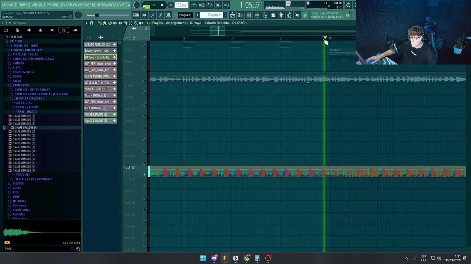The width and height of the screenshot is (471, 264).
Task: Open the OPCIONES (O) menu
Action: coord(87,5)
